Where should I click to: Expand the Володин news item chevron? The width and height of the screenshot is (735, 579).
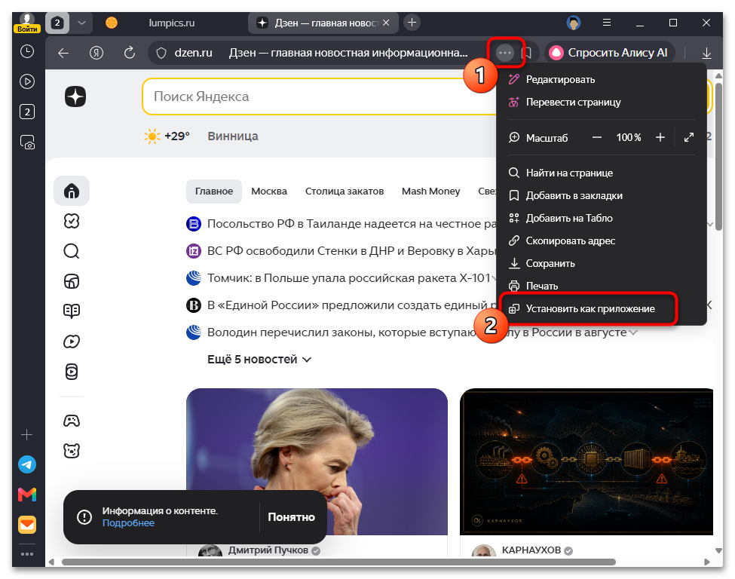(633, 332)
